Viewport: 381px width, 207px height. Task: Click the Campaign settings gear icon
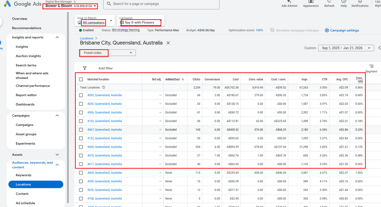coord(327,30)
